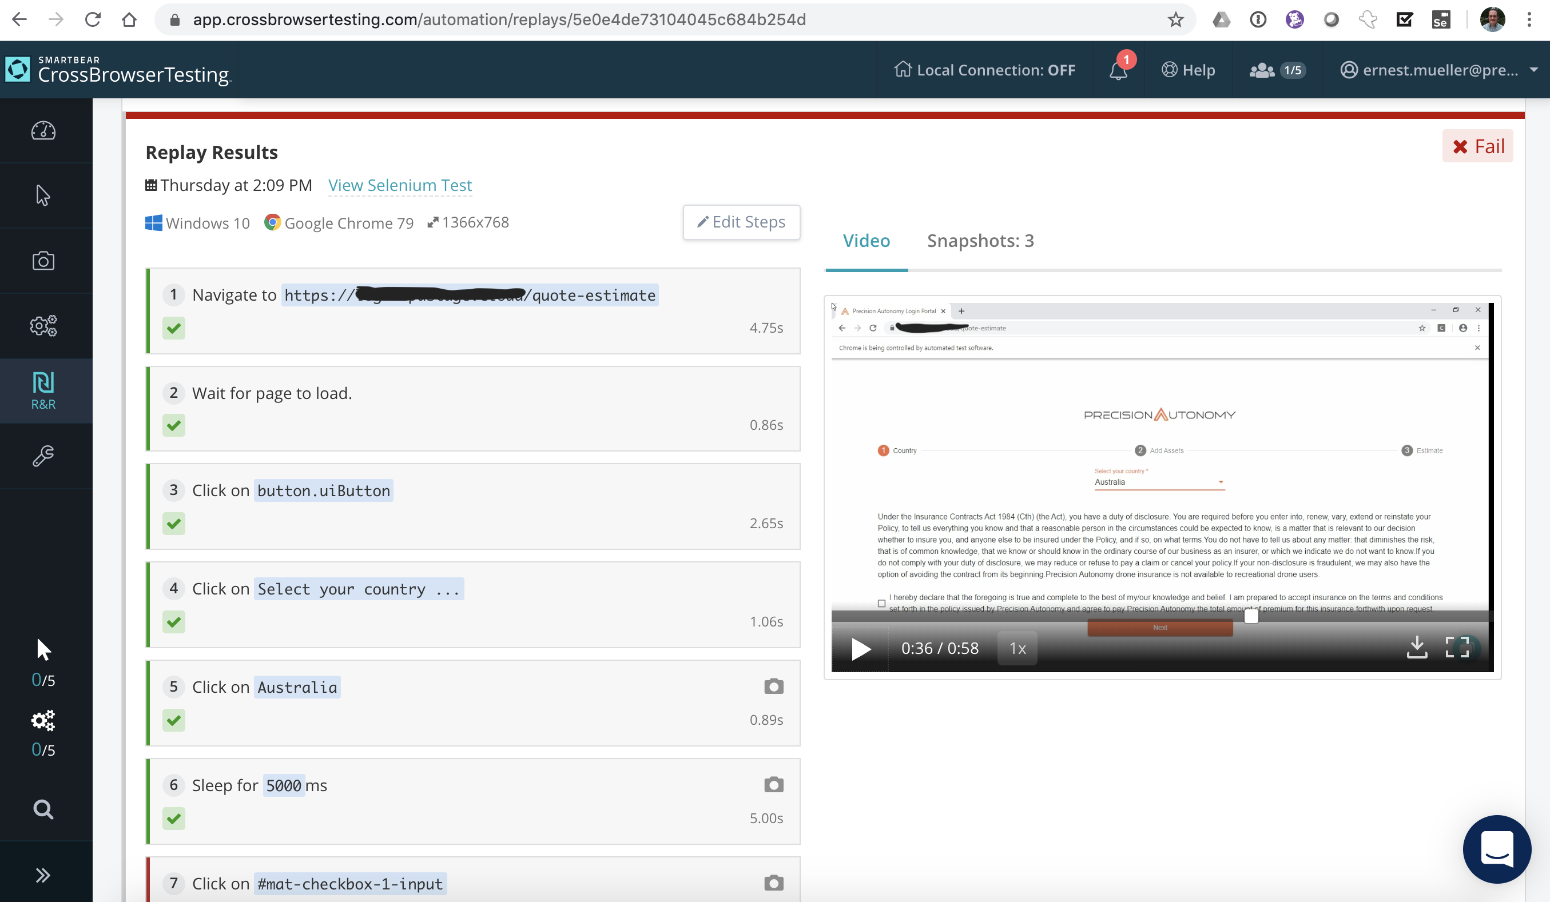The width and height of the screenshot is (1550, 902).
Task: Play the replay video
Action: coord(860,648)
